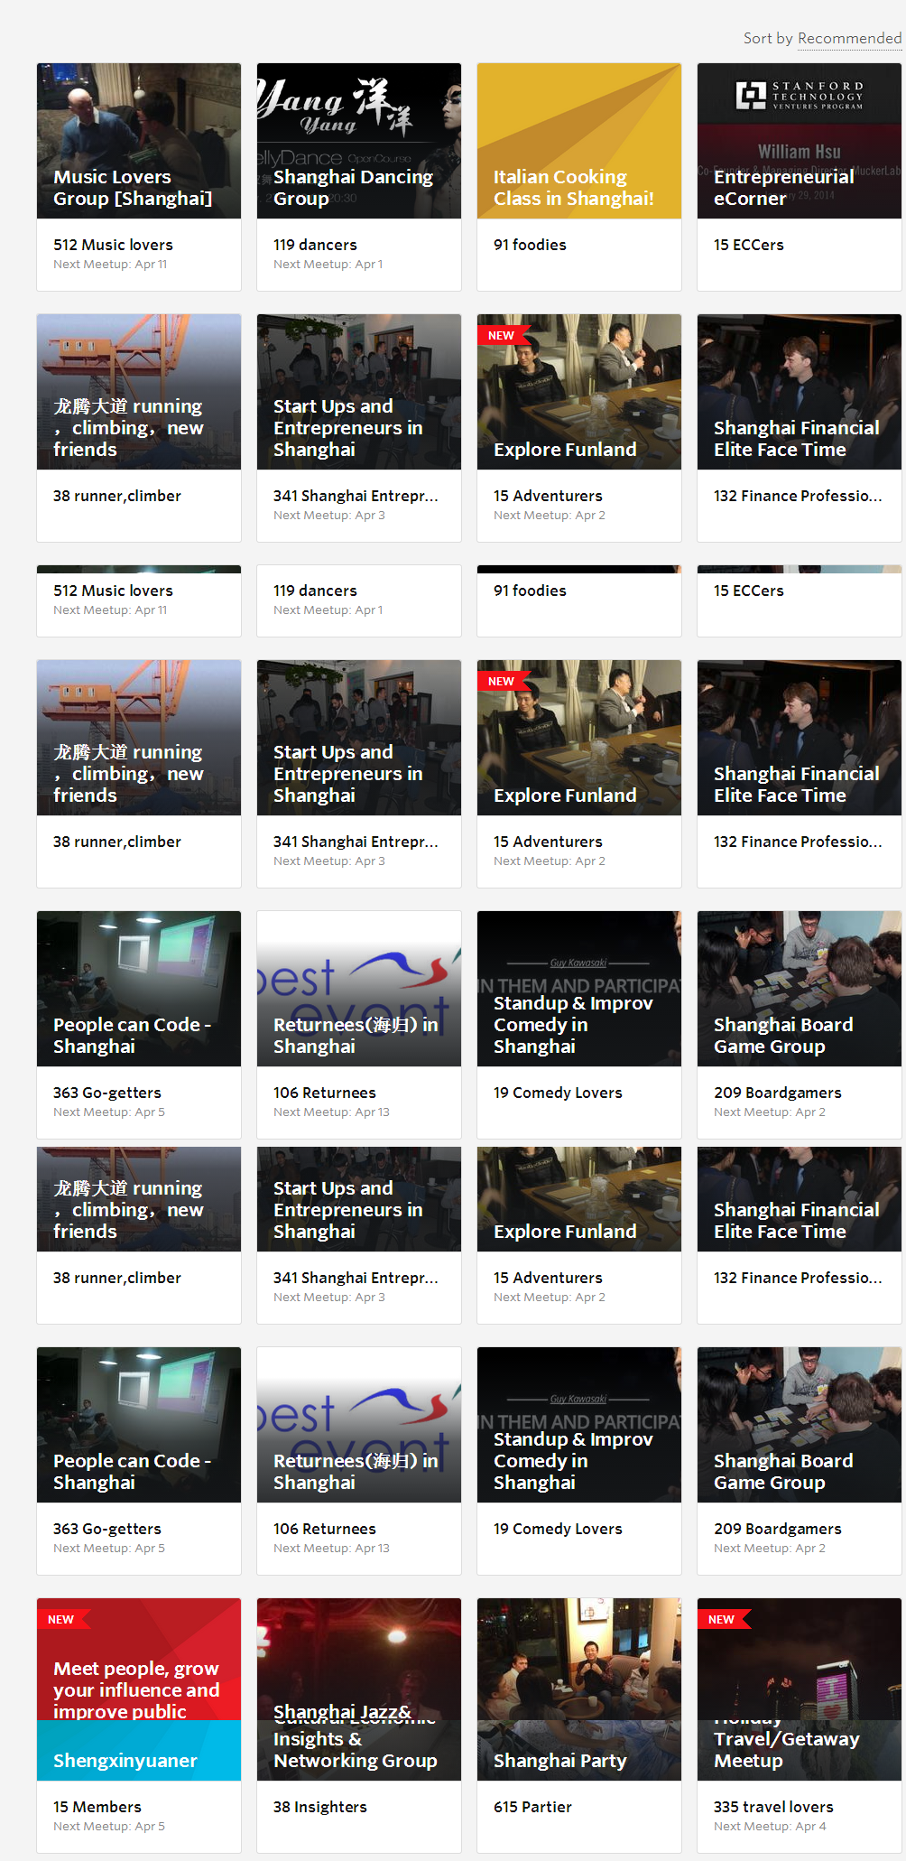Select the 15 Members text
906x1861 pixels.
tap(97, 1807)
